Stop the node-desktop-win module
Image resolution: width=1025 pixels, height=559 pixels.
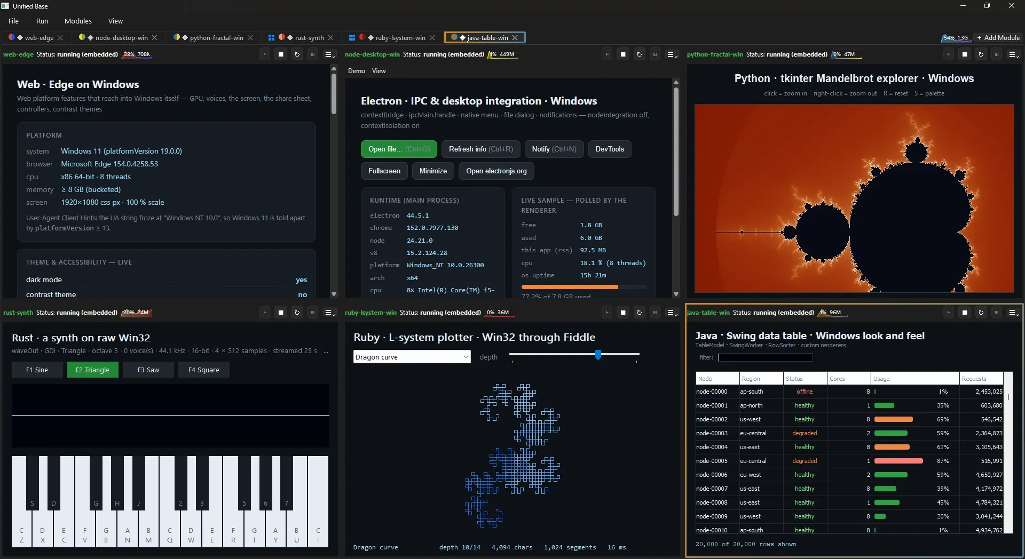point(623,54)
